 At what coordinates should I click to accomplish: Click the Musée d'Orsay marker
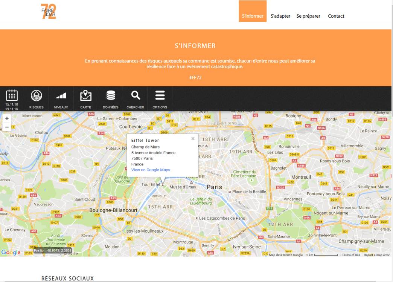click(x=191, y=182)
